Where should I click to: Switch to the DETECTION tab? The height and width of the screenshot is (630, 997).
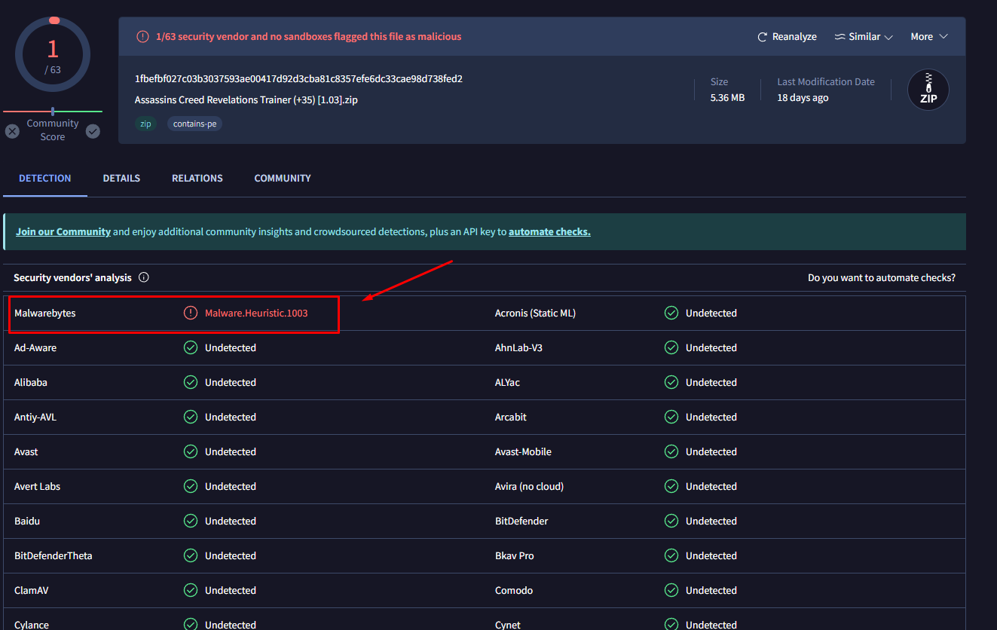click(x=45, y=179)
